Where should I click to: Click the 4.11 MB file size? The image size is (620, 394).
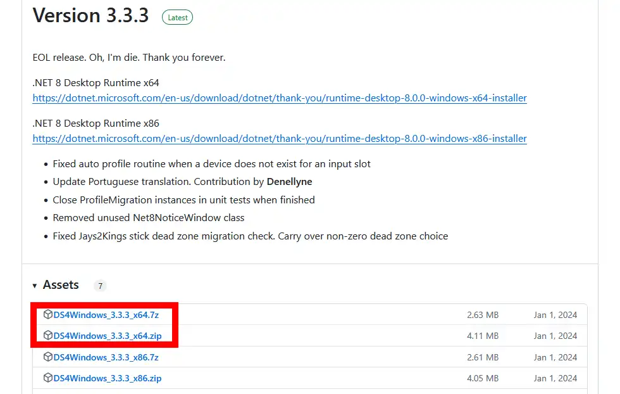point(483,336)
